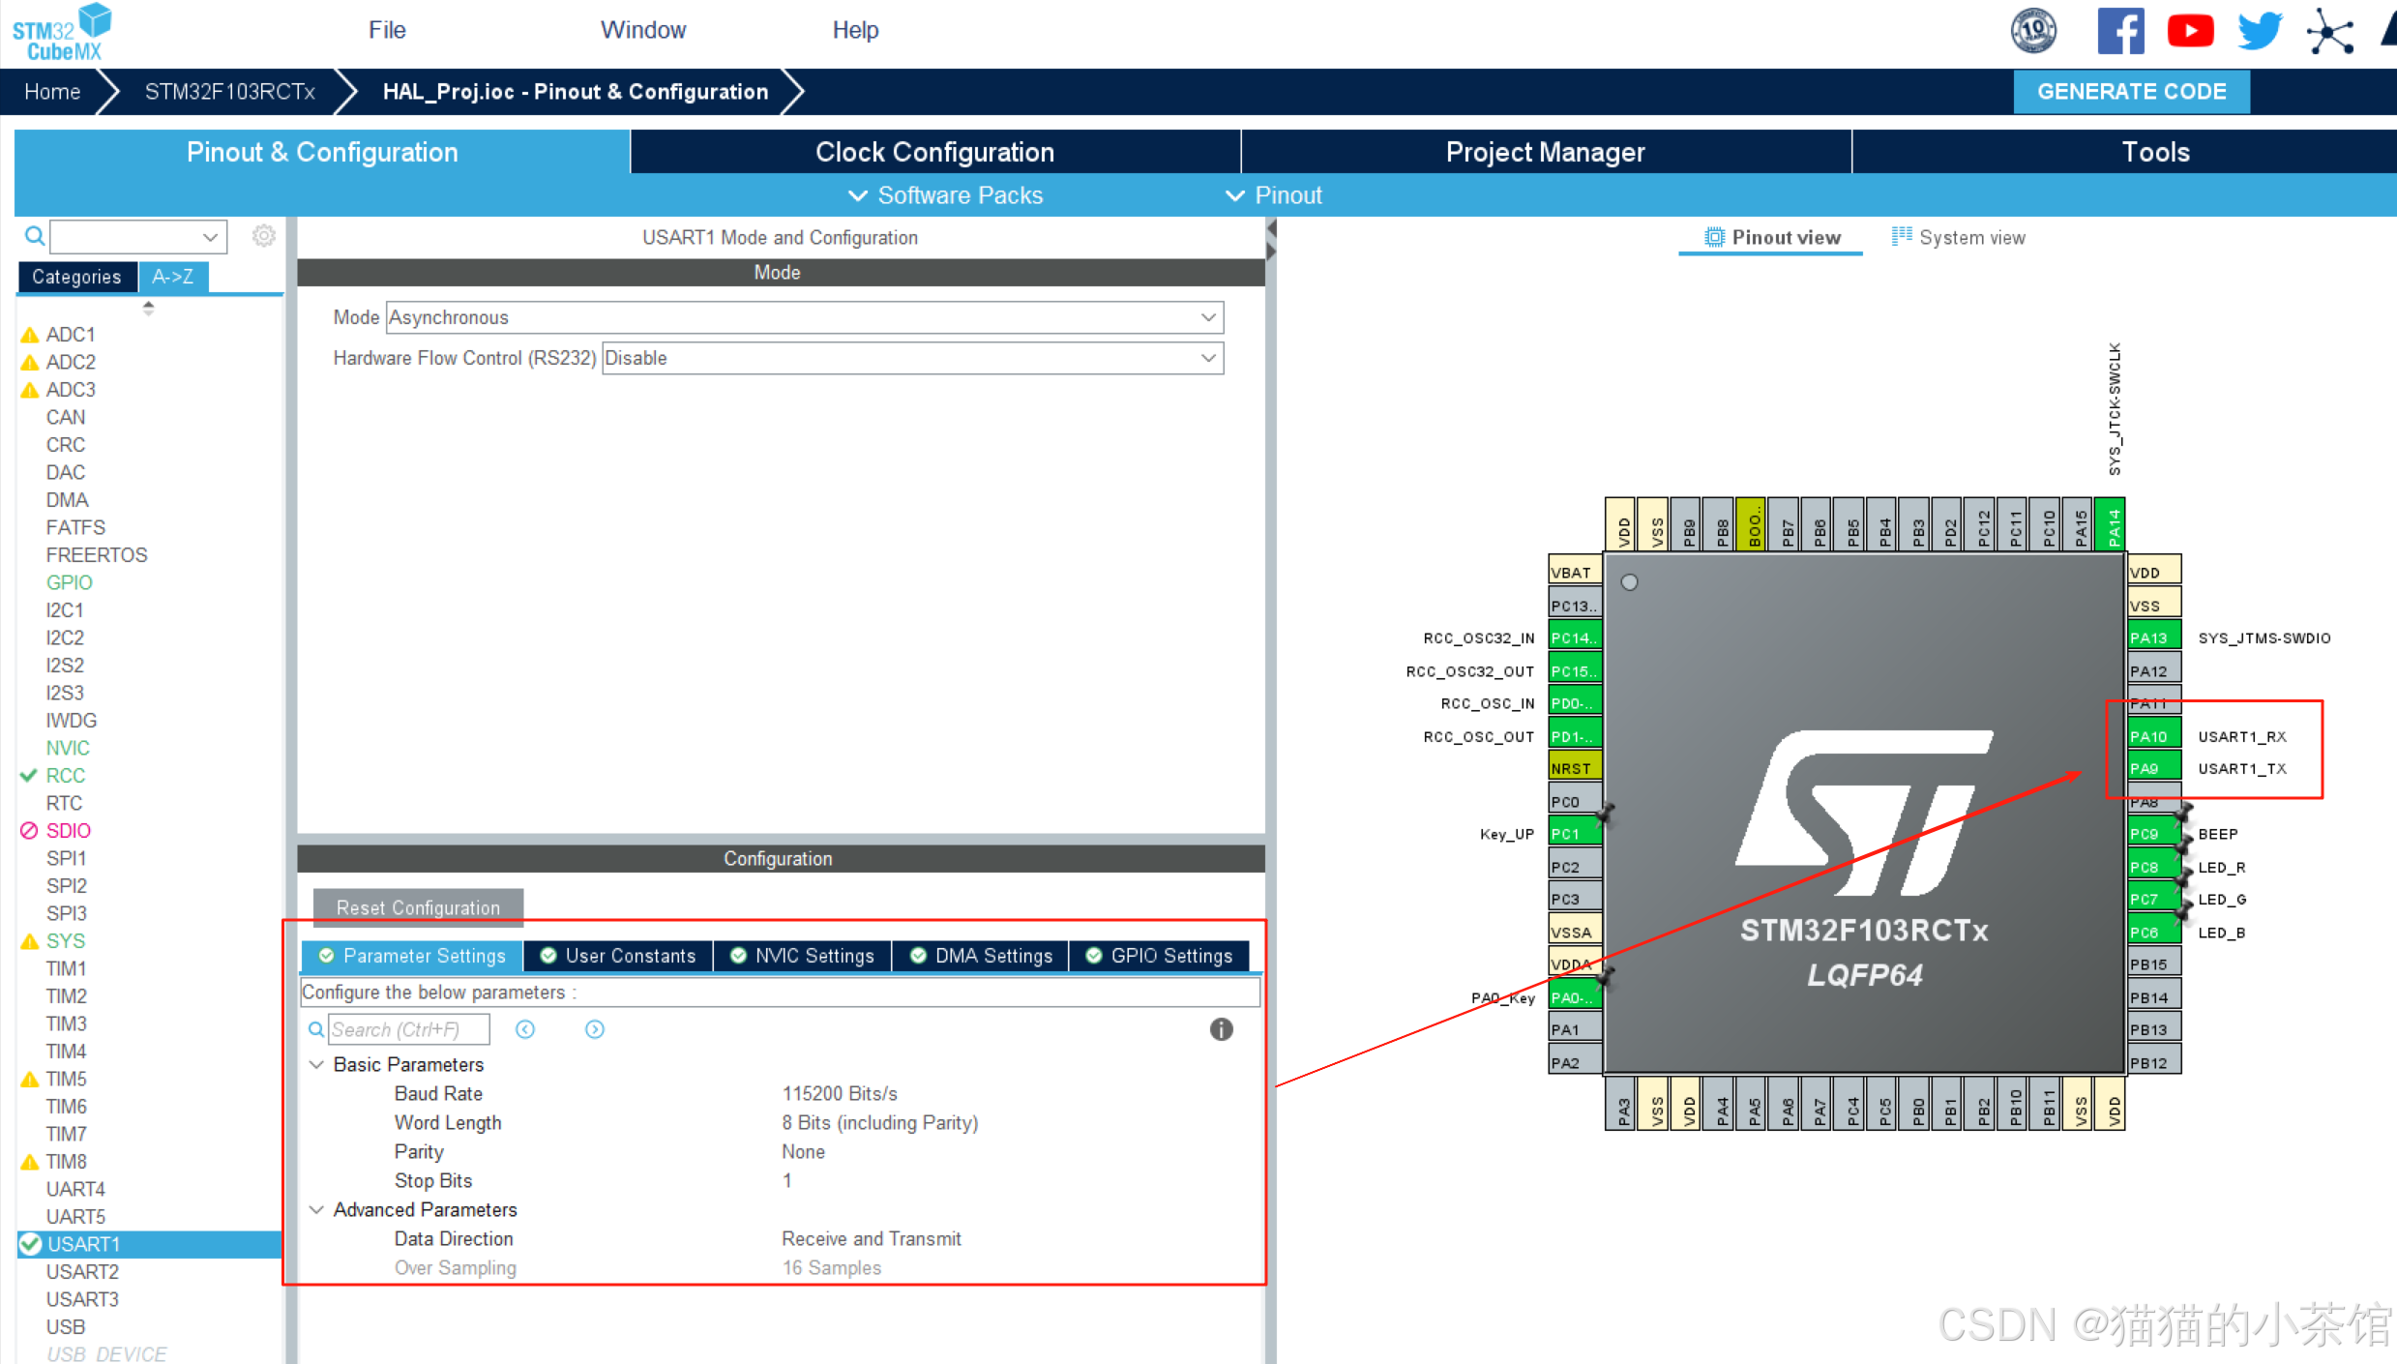Expand the Software Packs menu
The height and width of the screenshot is (1364, 2397).
[946, 195]
